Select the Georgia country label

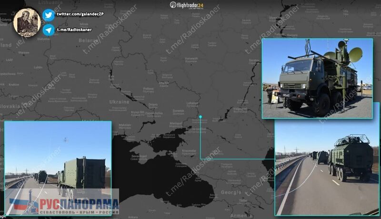pos(231,192)
